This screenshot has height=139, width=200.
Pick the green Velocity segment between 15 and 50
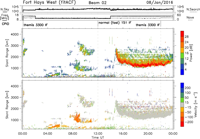point(182,100)
